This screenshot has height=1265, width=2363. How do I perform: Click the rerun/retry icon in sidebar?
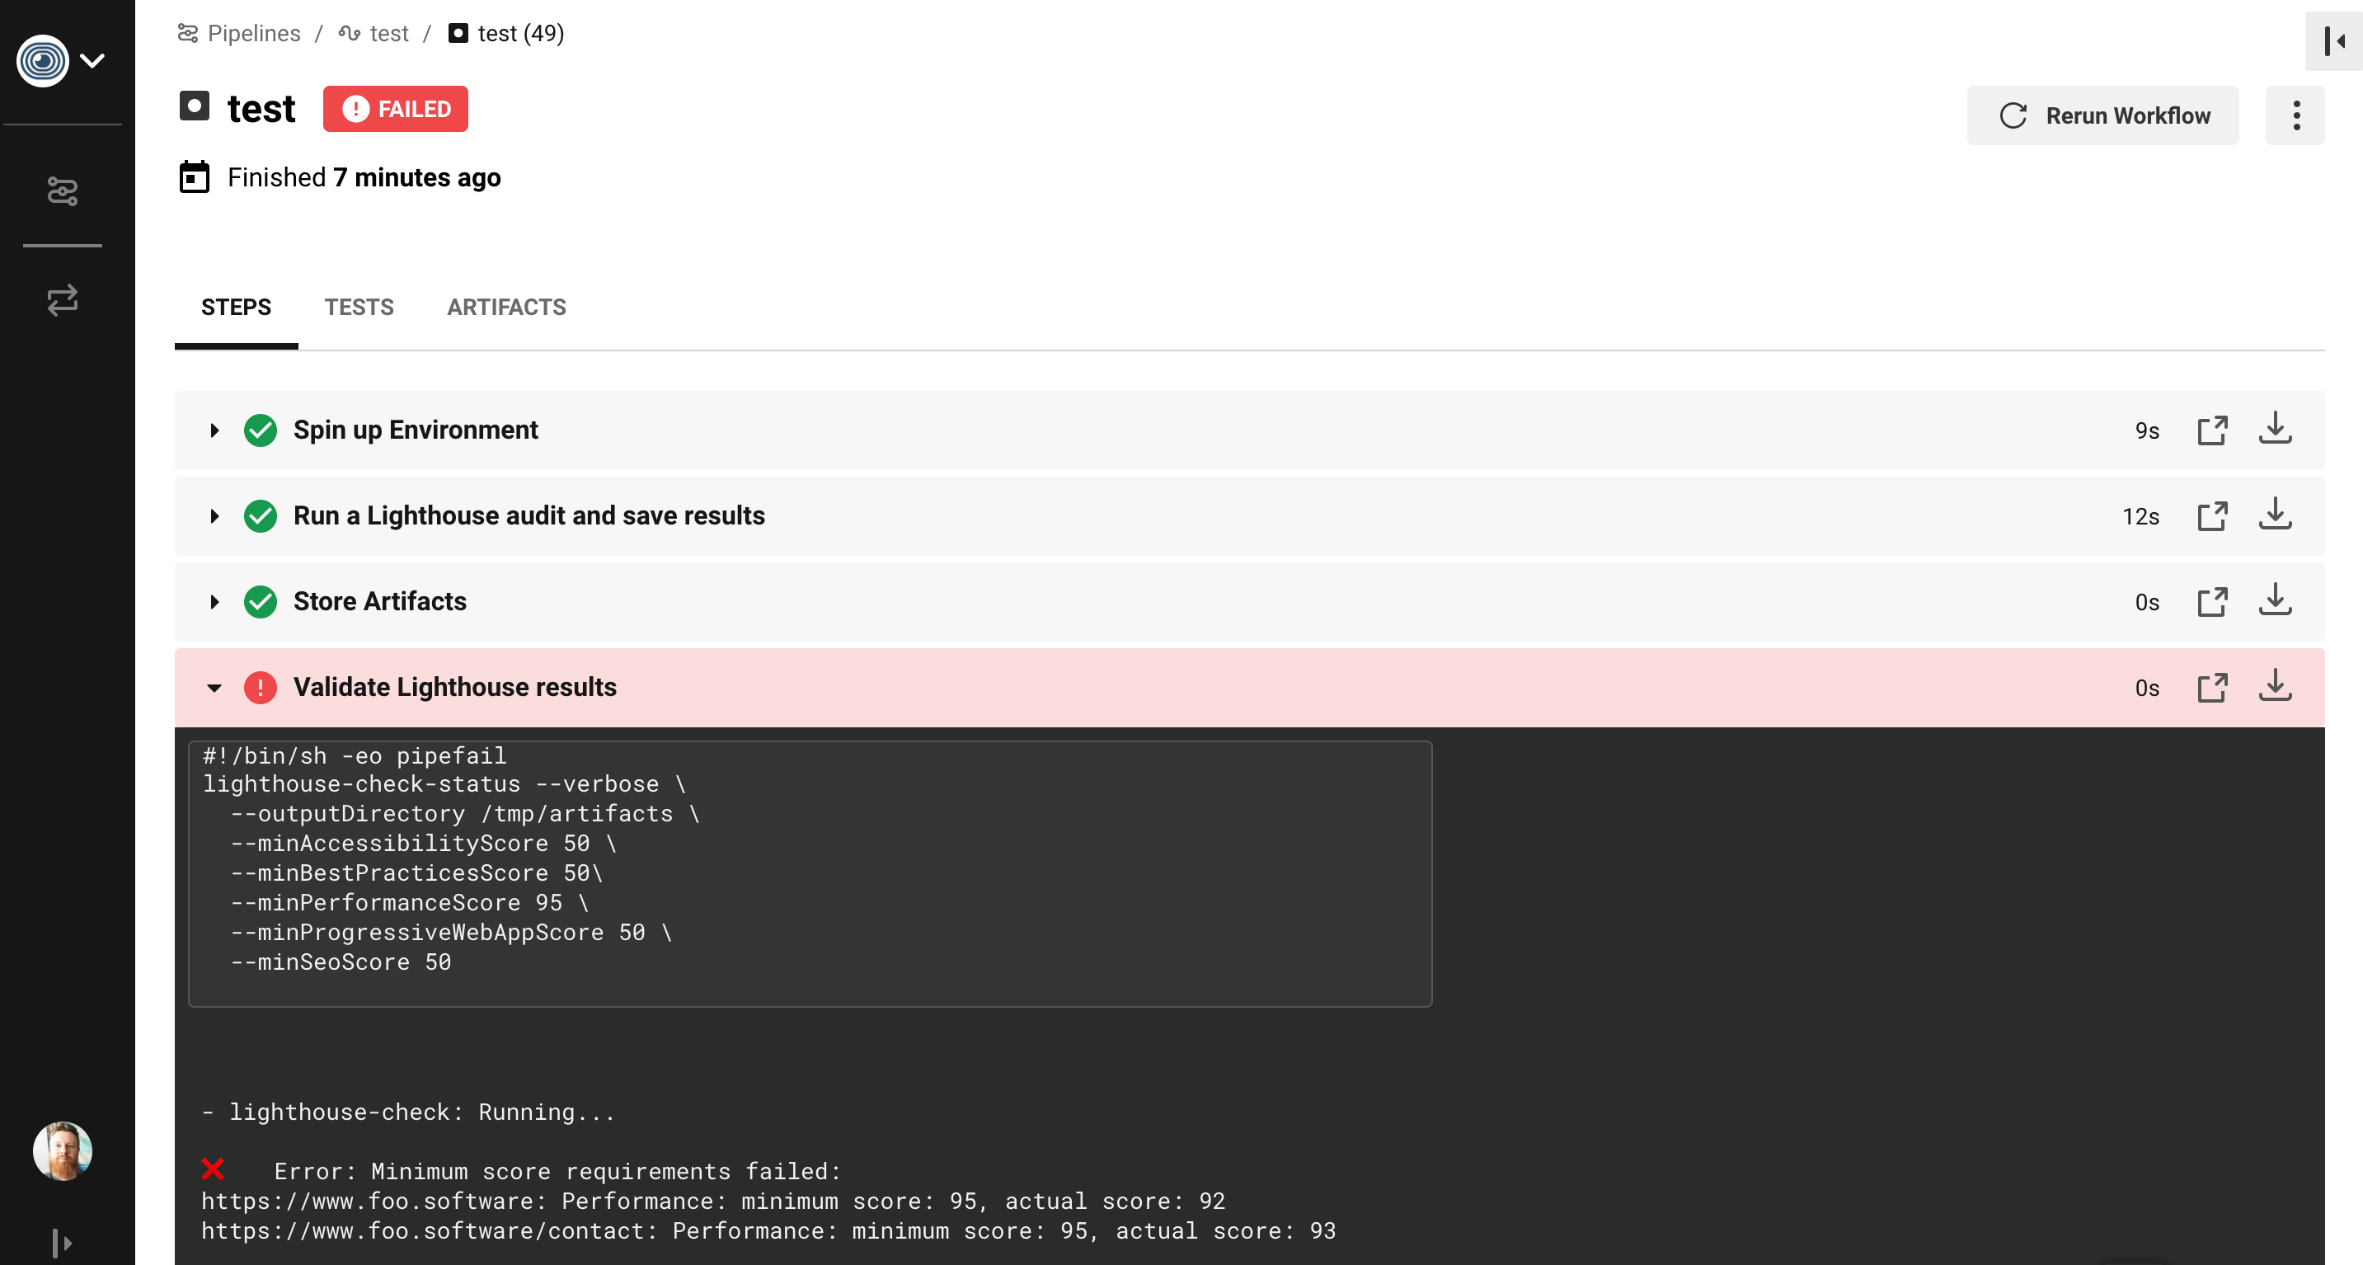pos(63,299)
